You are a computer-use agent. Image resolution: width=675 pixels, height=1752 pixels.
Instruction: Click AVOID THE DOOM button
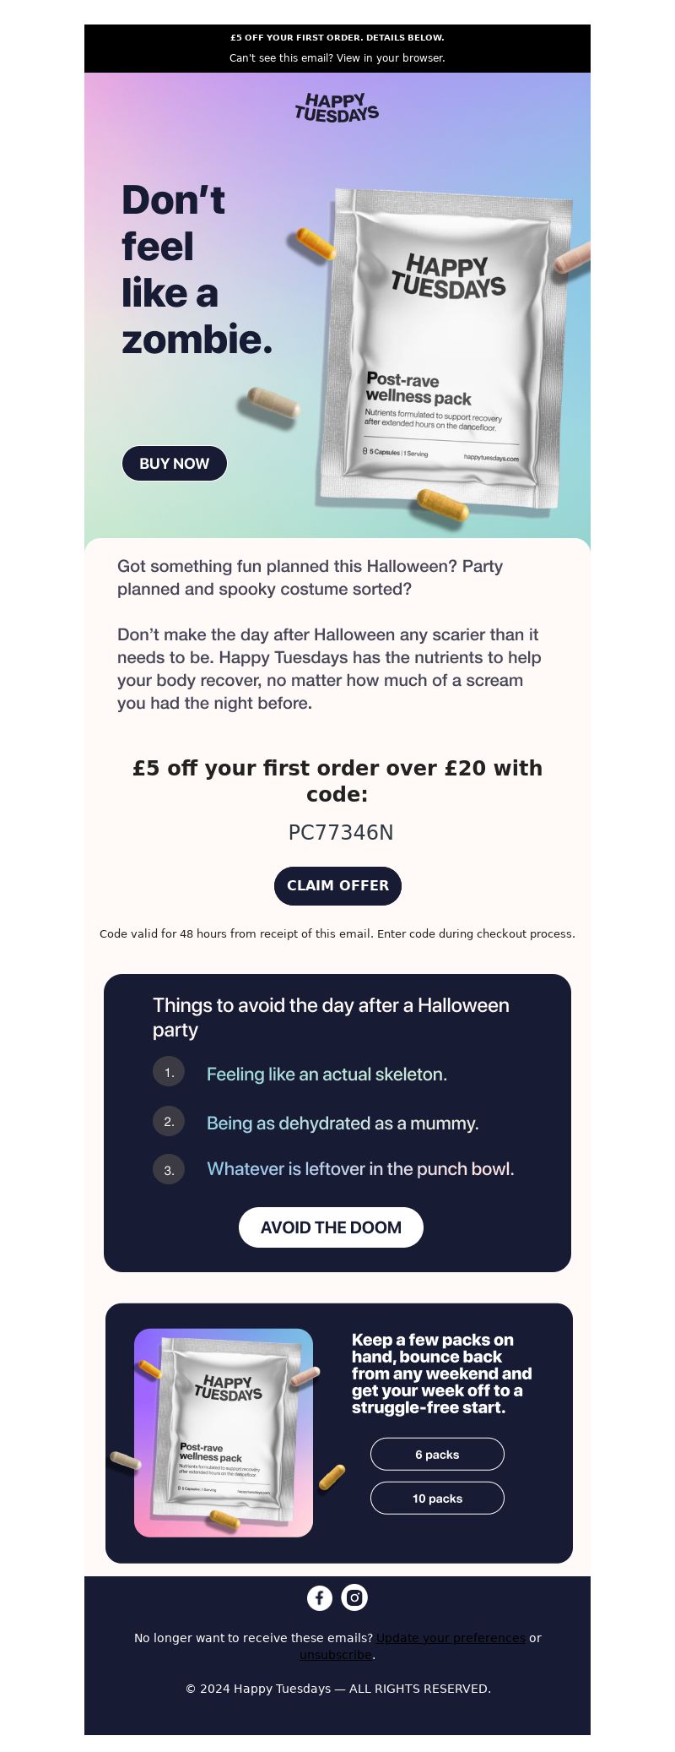[x=331, y=1227]
